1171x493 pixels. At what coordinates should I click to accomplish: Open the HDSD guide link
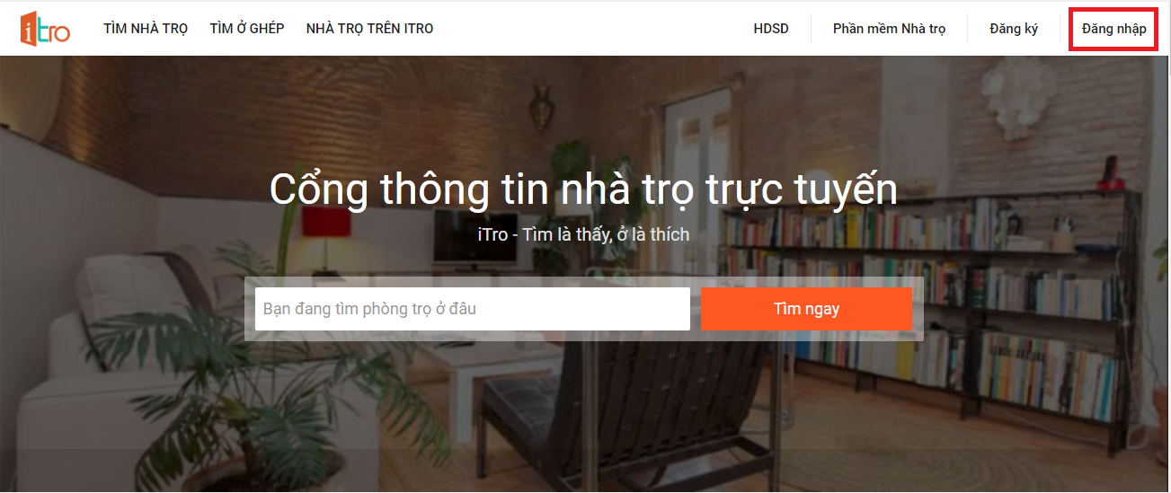coord(771,29)
